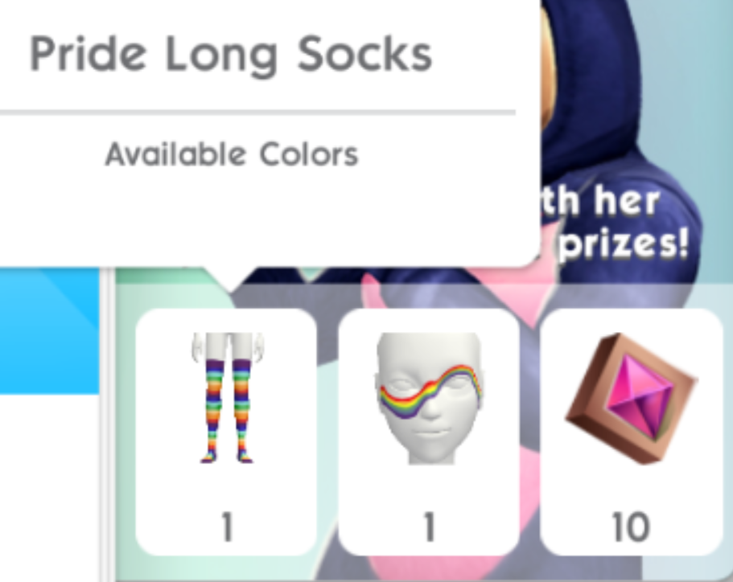Click the quantity 1 under socks
Image resolution: width=733 pixels, height=582 pixels.
[227, 527]
